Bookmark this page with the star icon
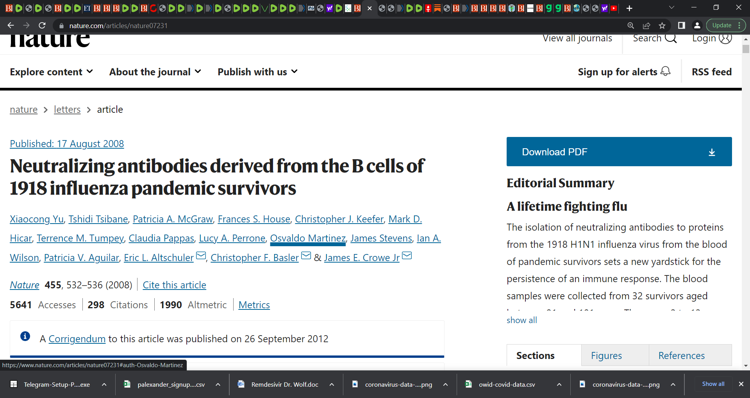 click(x=662, y=25)
